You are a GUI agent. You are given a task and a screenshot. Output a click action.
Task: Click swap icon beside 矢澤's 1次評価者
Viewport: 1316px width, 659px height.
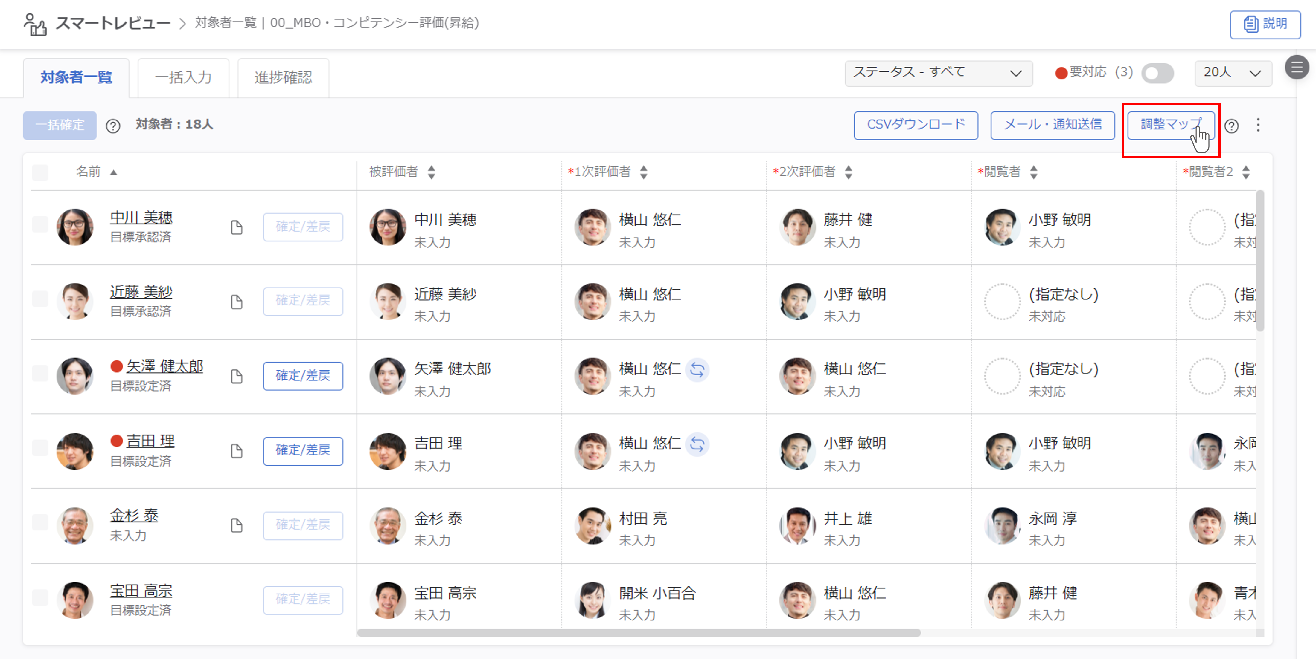(x=697, y=370)
